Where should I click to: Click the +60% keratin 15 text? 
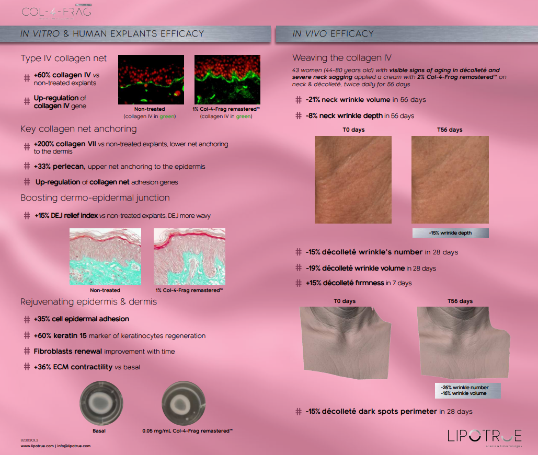click(119, 336)
